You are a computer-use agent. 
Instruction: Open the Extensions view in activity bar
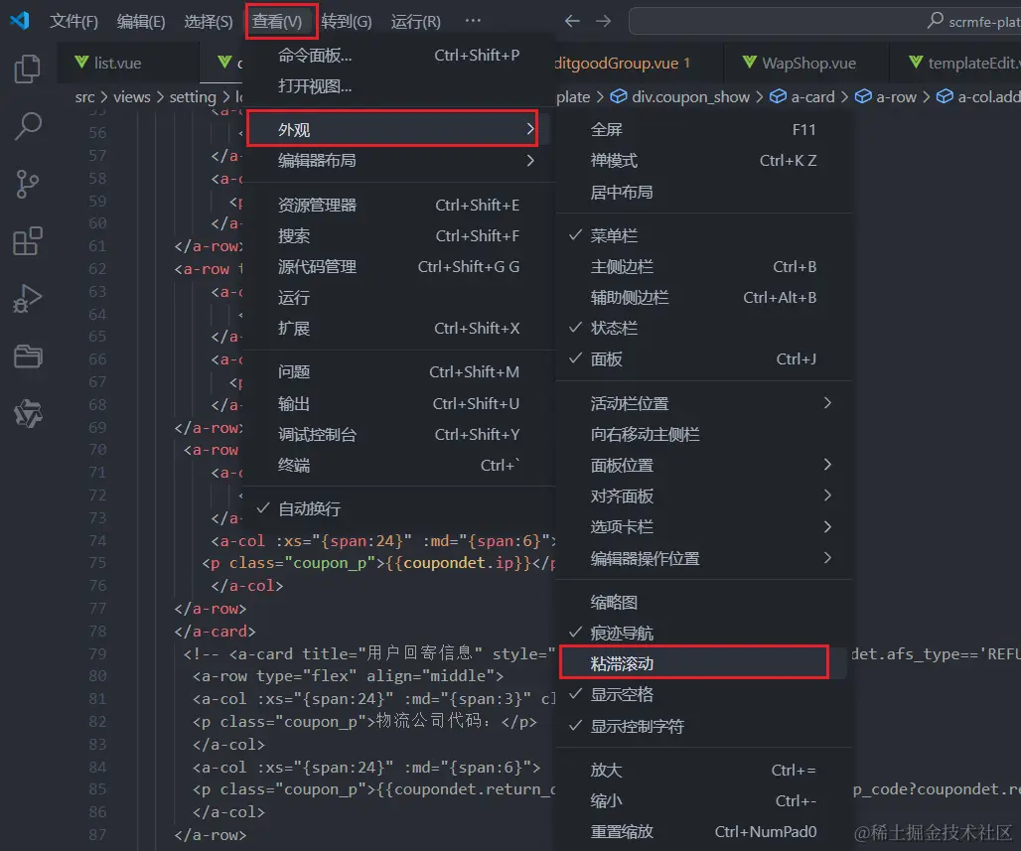[28, 241]
